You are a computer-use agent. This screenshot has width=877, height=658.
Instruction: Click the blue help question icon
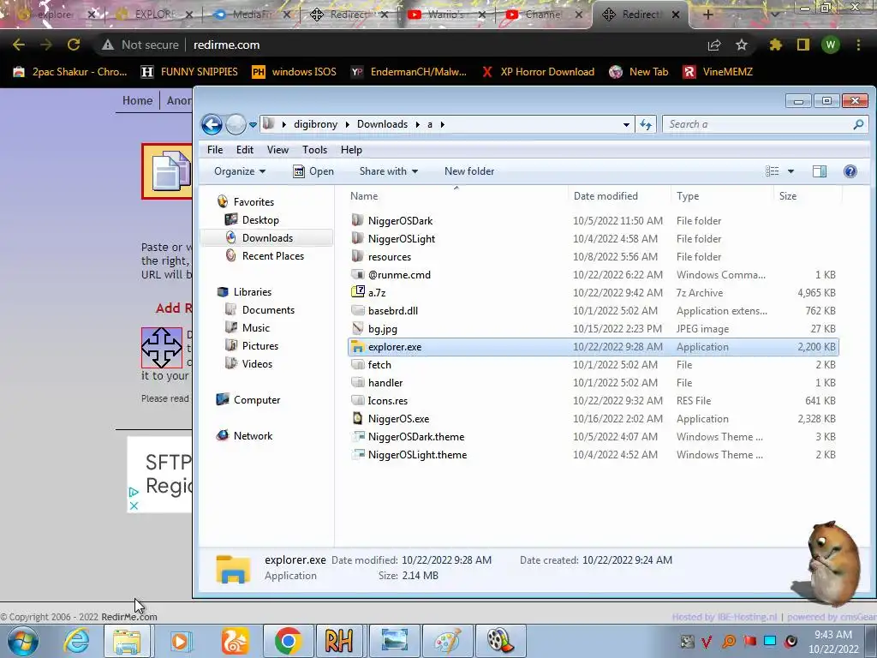[850, 171]
